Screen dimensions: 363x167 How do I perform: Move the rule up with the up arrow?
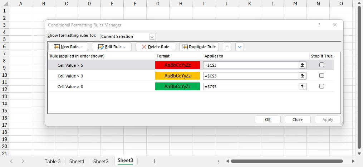pyautogui.click(x=227, y=47)
